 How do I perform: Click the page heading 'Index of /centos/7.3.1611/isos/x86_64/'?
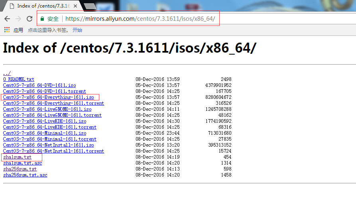(x=130, y=48)
